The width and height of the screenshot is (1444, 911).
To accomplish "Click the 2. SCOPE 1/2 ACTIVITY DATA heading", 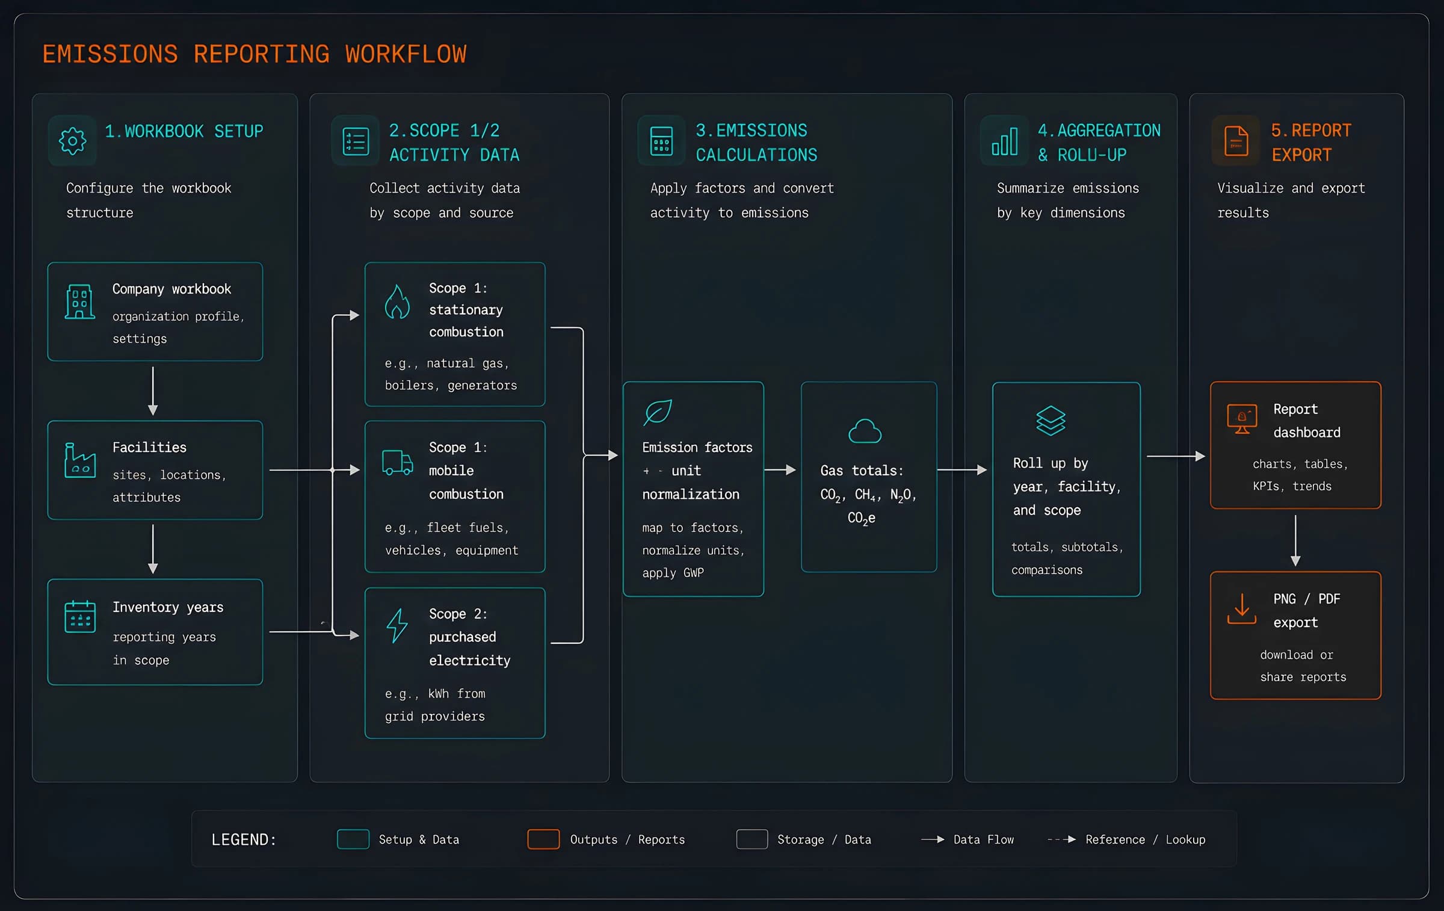I will tap(454, 143).
